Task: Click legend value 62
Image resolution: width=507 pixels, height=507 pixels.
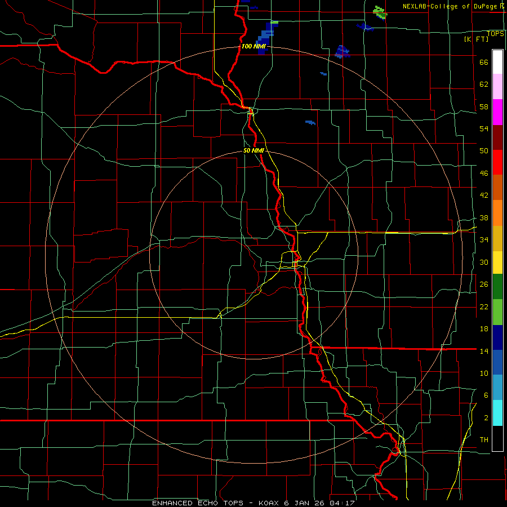Action: pos(484,84)
